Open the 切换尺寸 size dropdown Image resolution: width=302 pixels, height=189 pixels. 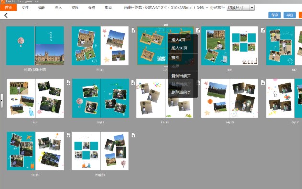coord(241,8)
